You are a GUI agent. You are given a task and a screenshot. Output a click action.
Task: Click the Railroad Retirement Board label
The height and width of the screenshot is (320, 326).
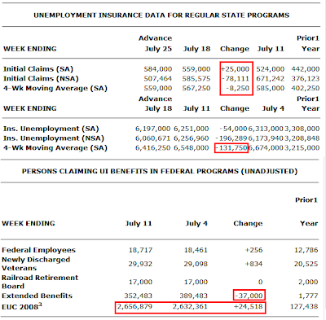[40, 282]
